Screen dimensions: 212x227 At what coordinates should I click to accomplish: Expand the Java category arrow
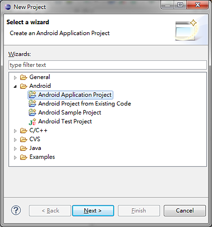[15, 149]
